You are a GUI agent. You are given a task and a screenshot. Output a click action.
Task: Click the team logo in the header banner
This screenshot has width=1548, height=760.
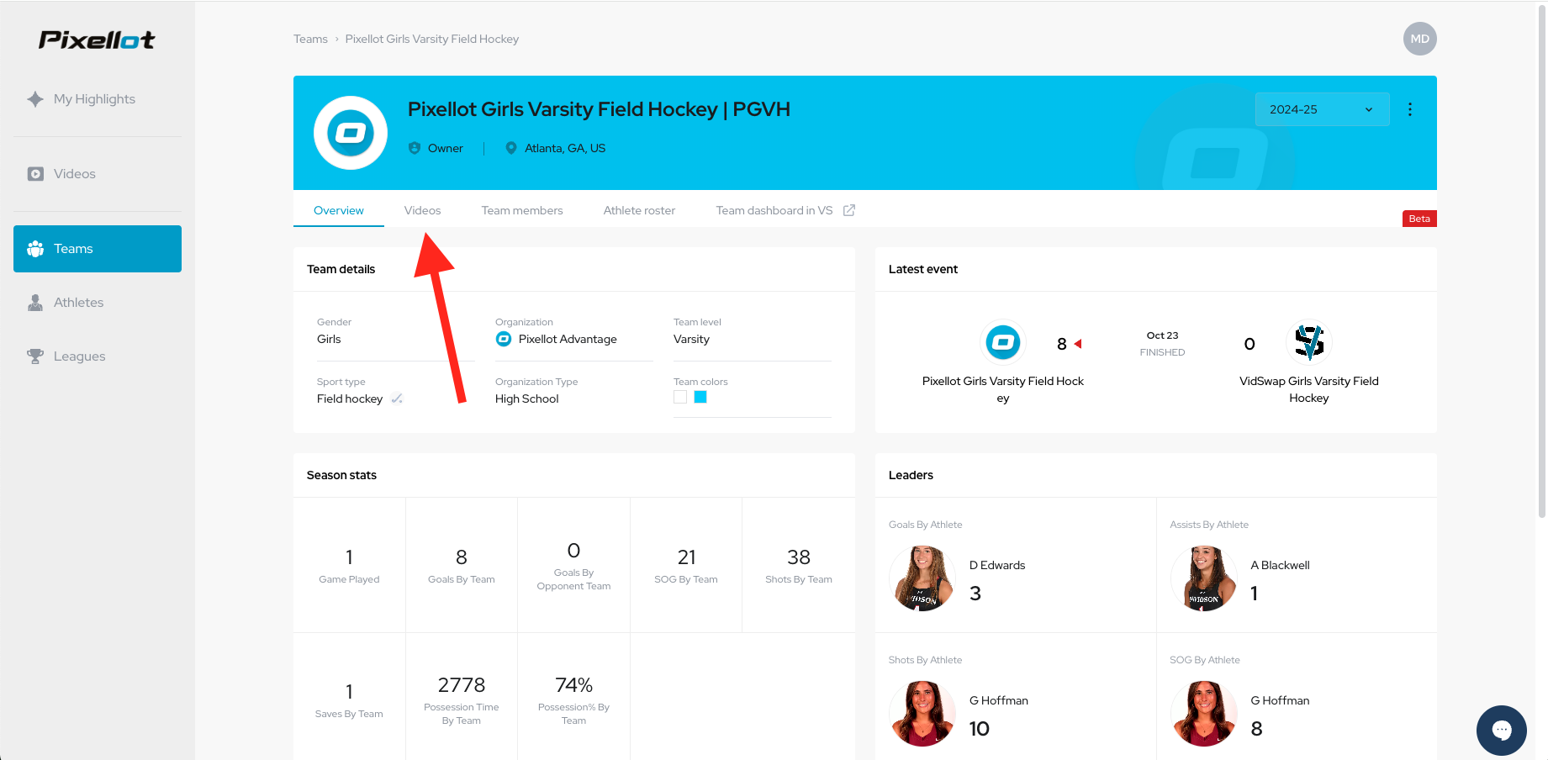(x=351, y=133)
